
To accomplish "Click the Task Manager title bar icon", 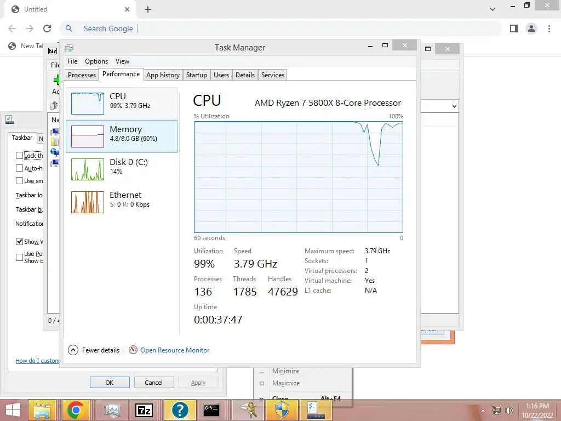I will [69, 48].
